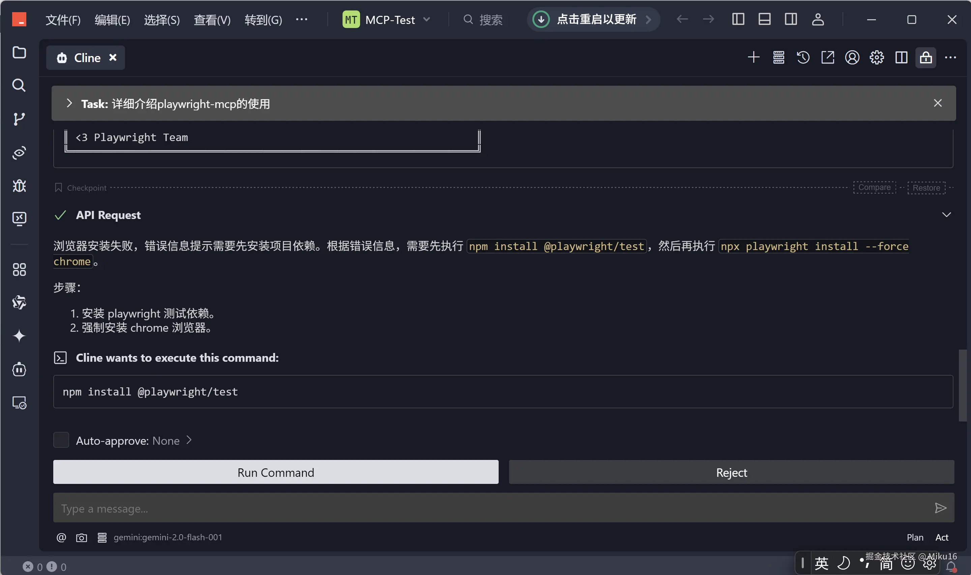Reject the proposed command
Viewport: 971px width, 575px height.
[x=731, y=472]
